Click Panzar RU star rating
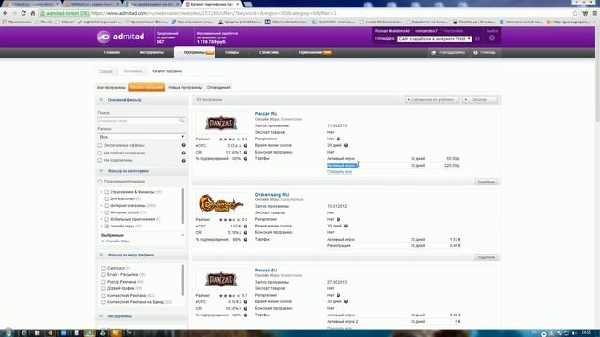Image resolution: width=600 pixels, height=337 pixels. tap(230, 139)
